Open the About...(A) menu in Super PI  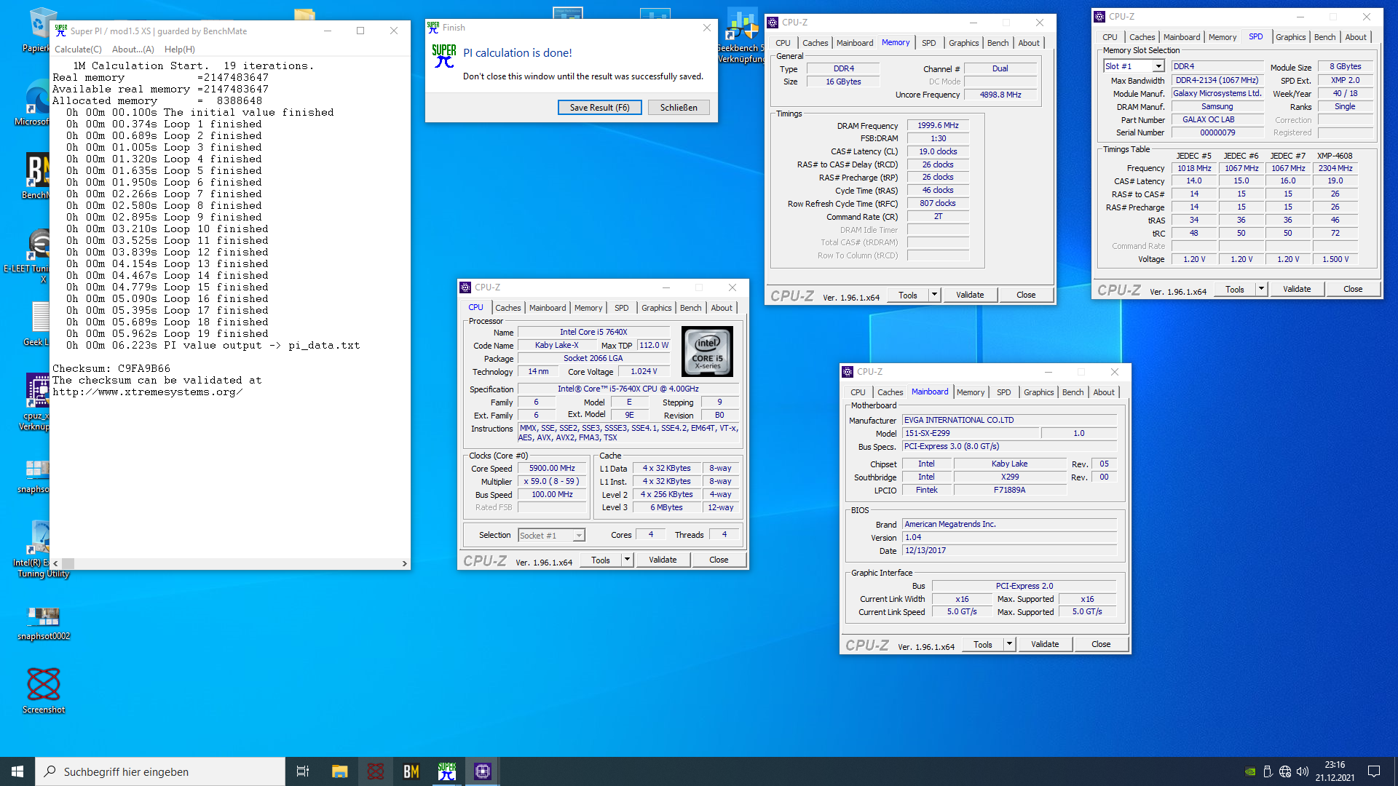133,49
